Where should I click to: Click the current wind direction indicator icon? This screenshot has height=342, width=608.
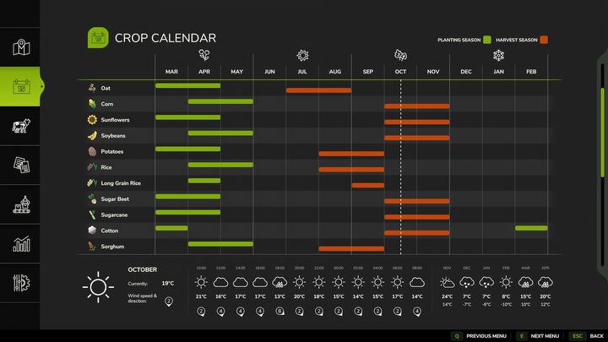pos(169,301)
